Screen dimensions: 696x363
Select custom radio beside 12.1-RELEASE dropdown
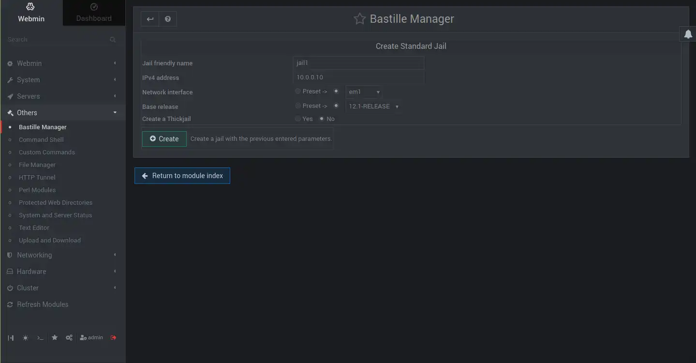(336, 106)
